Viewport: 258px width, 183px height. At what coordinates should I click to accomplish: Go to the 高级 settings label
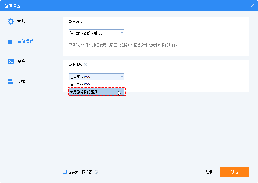pyautogui.click(x=21, y=81)
